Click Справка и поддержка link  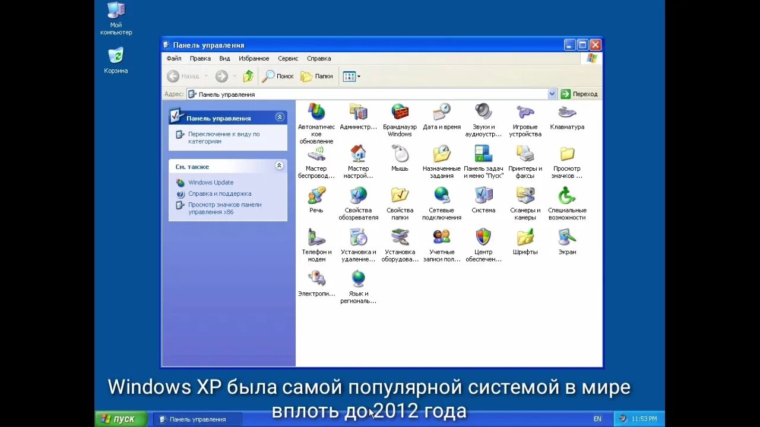[x=220, y=194]
